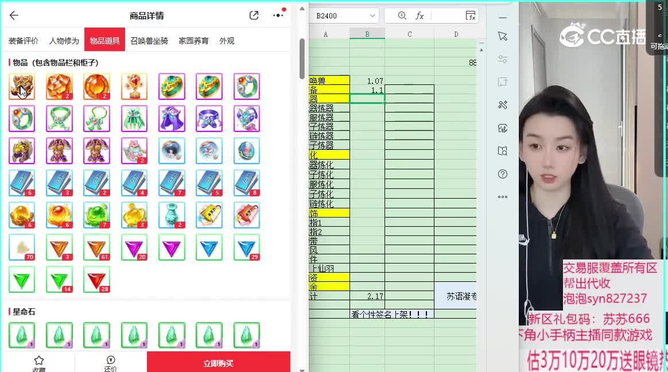Select the round orange orb item with count 2
Screen dimensions: 668x372
(97, 87)
